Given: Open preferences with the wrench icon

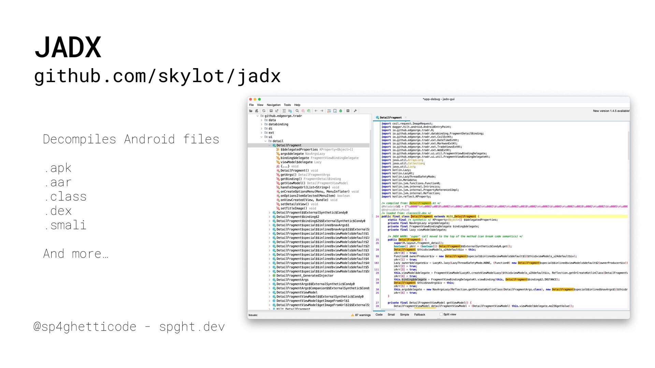Looking at the screenshot, I should tap(355, 111).
